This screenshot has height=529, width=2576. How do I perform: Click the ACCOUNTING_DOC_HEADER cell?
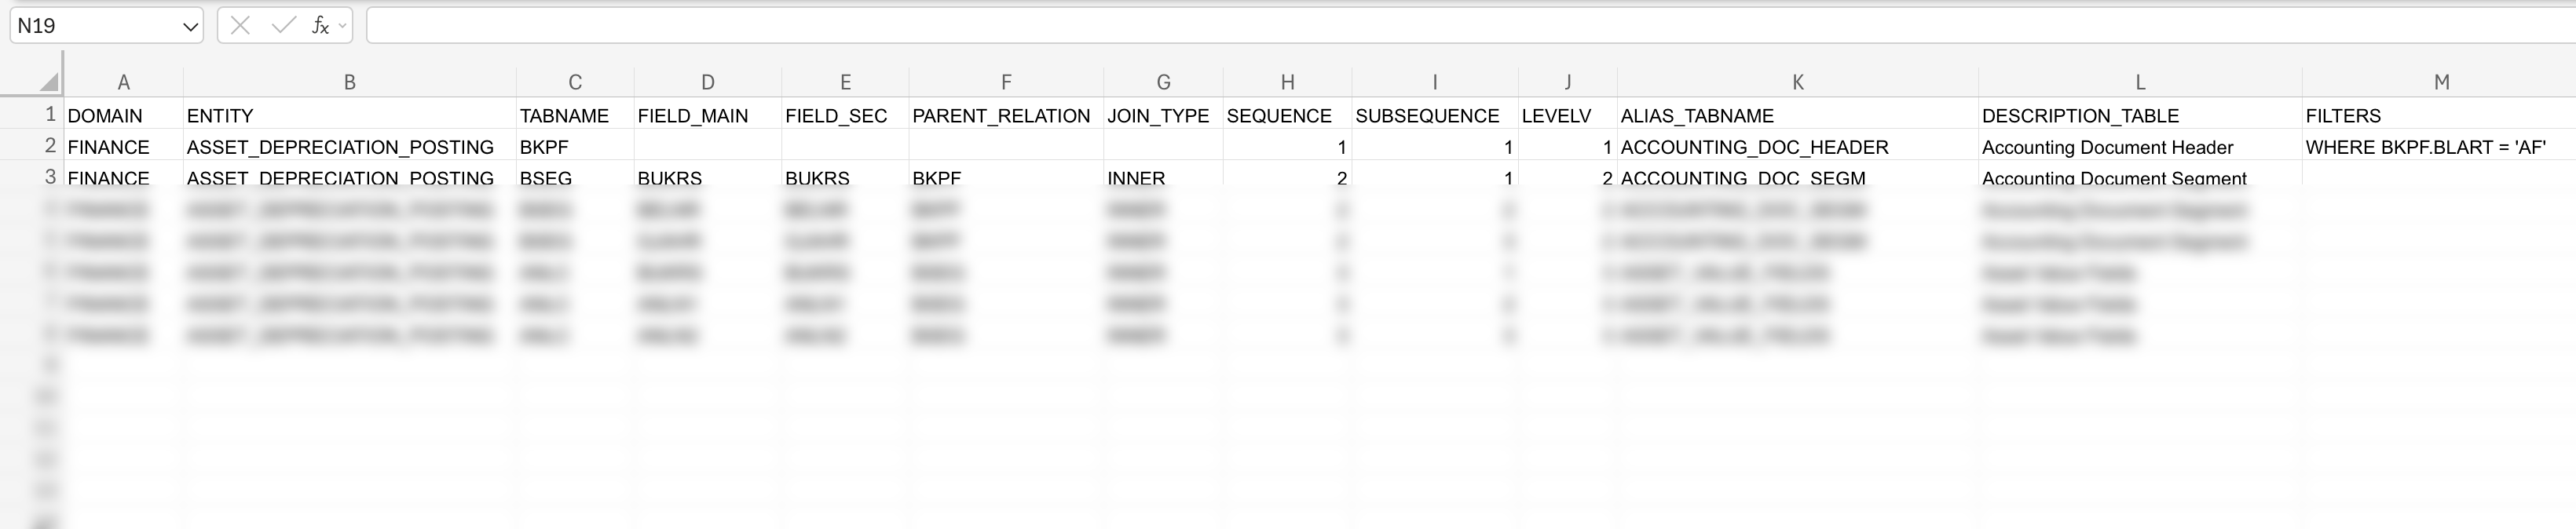[1754, 147]
